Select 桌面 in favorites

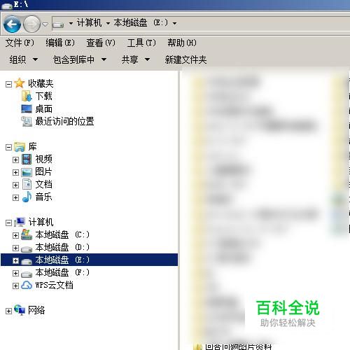(x=44, y=108)
